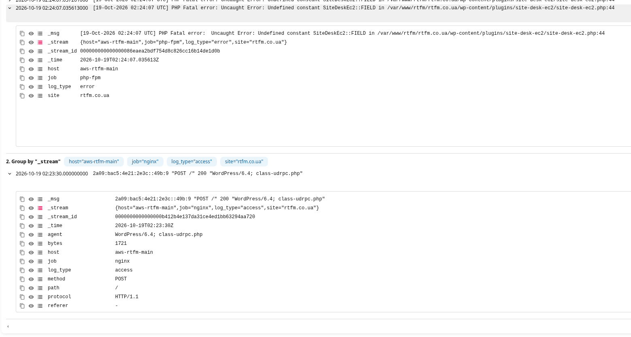Screen dimensions: 631x337
Task: Group logs by the referer field
Action: pos(40,306)
